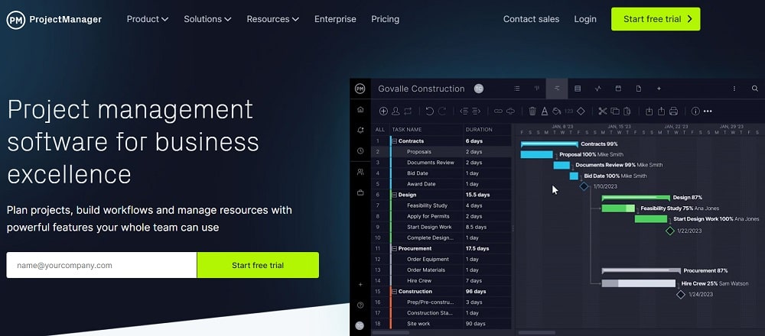765x336 pixels.
Task: Expand the Product dropdown menu
Action: [x=148, y=19]
